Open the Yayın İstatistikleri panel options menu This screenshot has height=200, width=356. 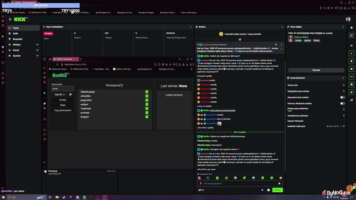coord(191,27)
